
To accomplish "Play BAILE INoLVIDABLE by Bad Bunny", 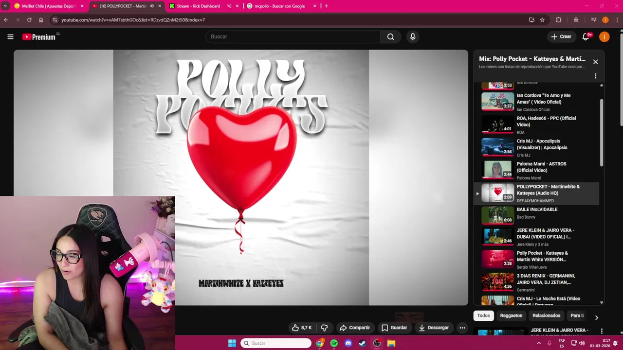I will pos(537,215).
